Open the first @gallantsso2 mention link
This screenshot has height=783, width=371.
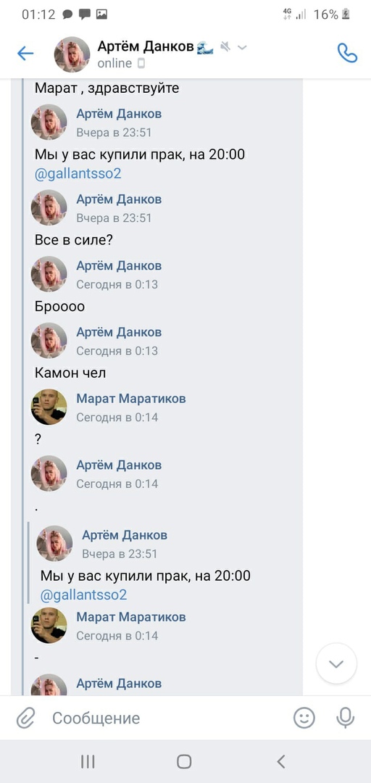tap(78, 173)
